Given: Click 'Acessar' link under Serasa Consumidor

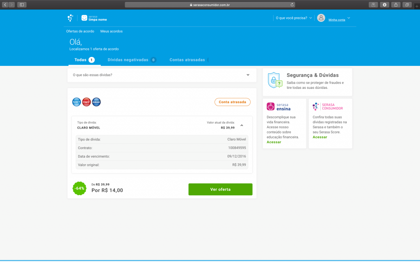Looking at the screenshot, I should 320,137.
